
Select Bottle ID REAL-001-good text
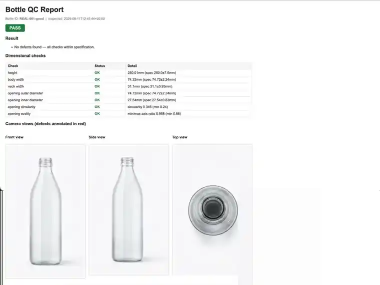24,18
